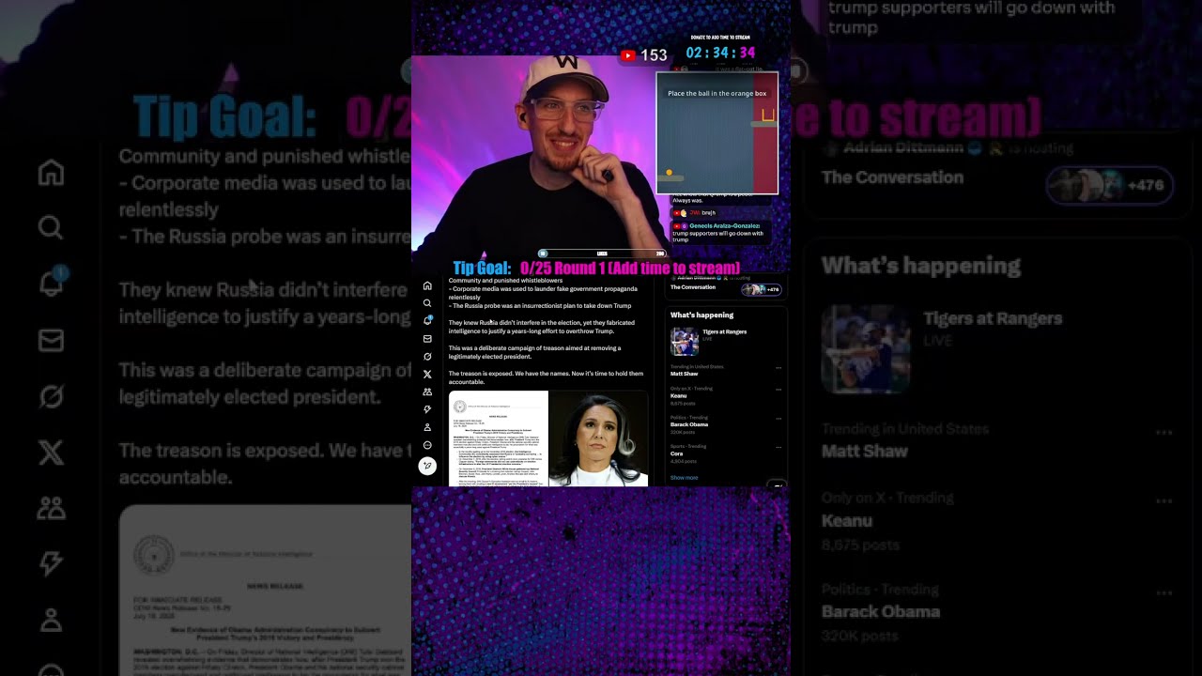Open the tweet photo of the dark-haired woman
This screenshot has height=676, width=1202.
599,438
